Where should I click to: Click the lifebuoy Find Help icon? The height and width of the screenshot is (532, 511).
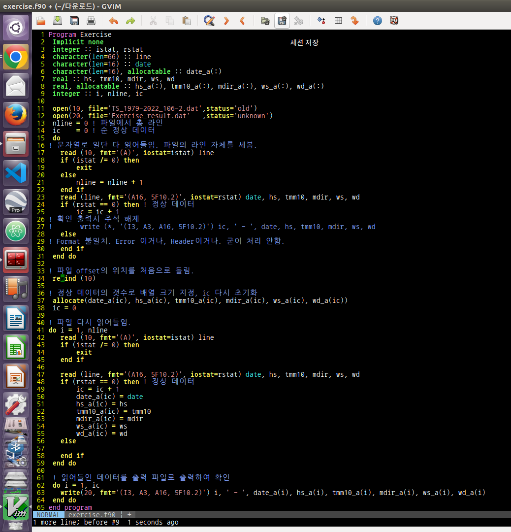pos(393,21)
